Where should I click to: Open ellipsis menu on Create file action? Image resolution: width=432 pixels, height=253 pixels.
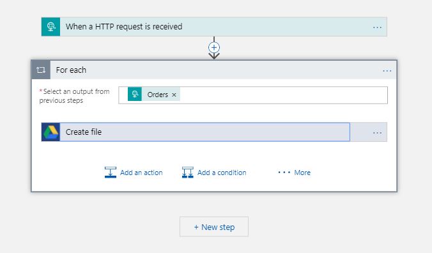(377, 133)
